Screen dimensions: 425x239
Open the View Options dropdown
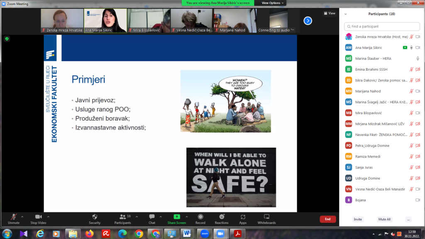[272, 3]
